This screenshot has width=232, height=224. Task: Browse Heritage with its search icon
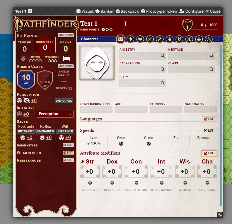(x=212, y=56)
